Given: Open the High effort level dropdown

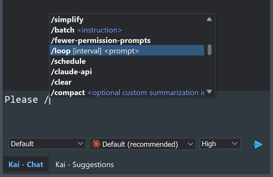Looking at the screenshot, I should (x=220, y=143).
